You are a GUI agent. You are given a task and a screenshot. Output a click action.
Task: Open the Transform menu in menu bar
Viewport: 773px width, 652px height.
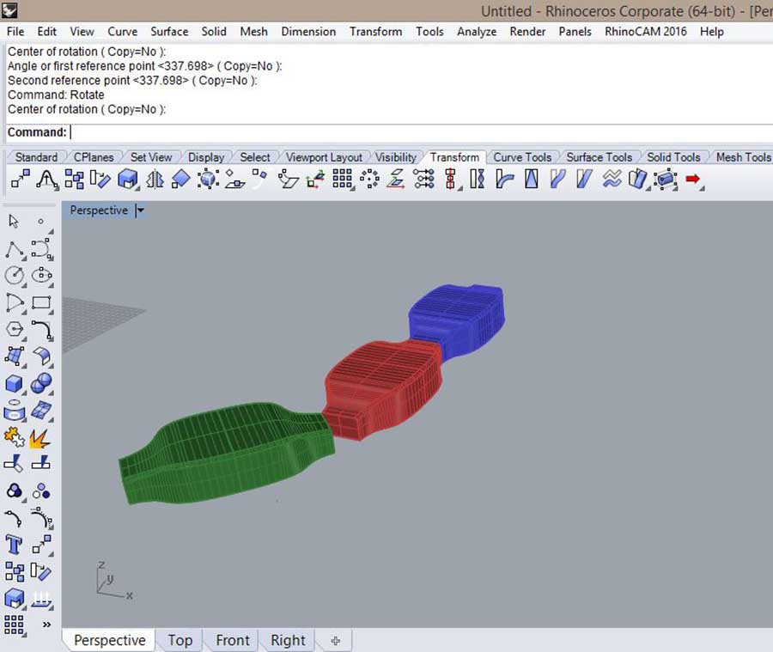[x=375, y=32]
